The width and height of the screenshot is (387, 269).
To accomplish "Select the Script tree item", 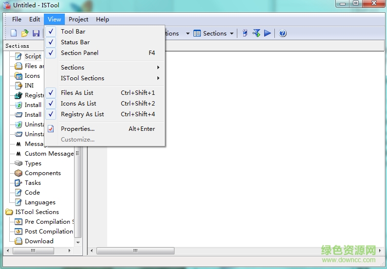I will [x=33, y=56].
